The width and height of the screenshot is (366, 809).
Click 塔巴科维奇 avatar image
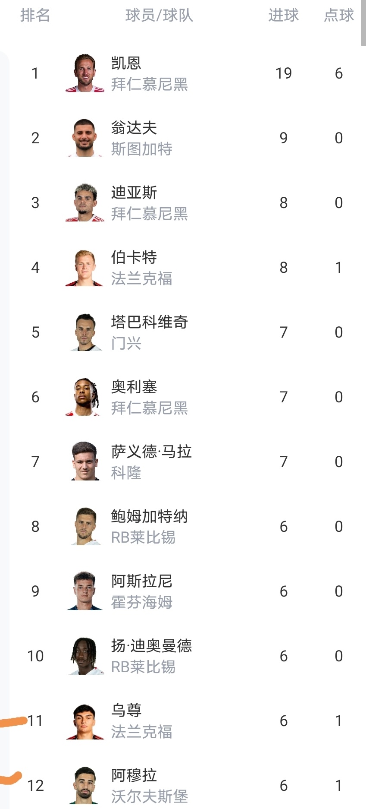point(85,332)
